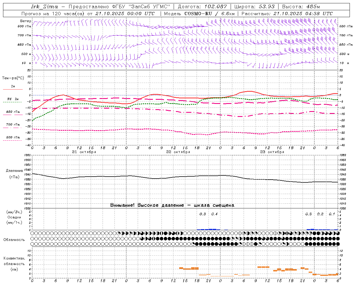Click the left-side '10 м' wind level label
Screen dimensions: 354x283
(x=26, y=63)
